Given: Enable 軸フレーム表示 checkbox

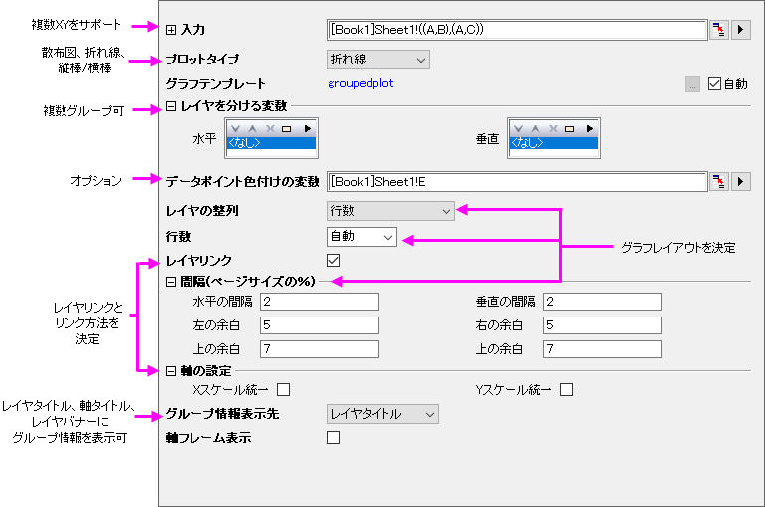Looking at the screenshot, I should [x=334, y=438].
